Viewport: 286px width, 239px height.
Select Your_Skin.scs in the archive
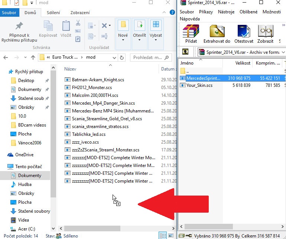click(x=199, y=85)
